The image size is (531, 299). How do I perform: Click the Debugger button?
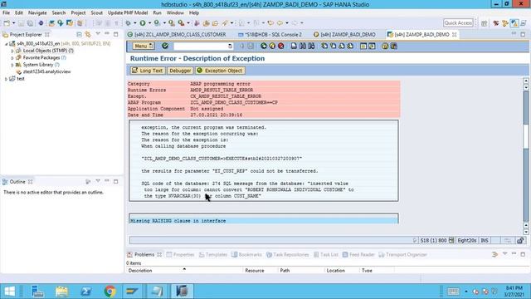click(180, 71)
